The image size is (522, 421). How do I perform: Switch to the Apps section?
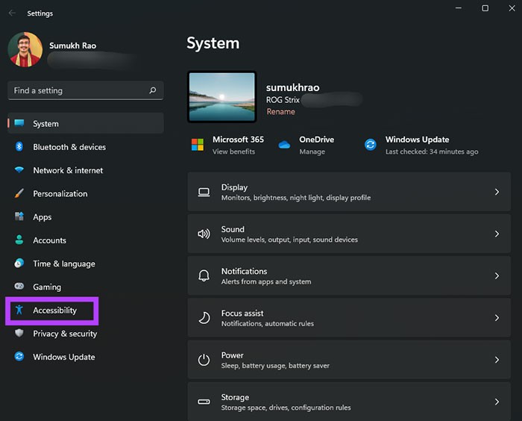click(43, 217)
